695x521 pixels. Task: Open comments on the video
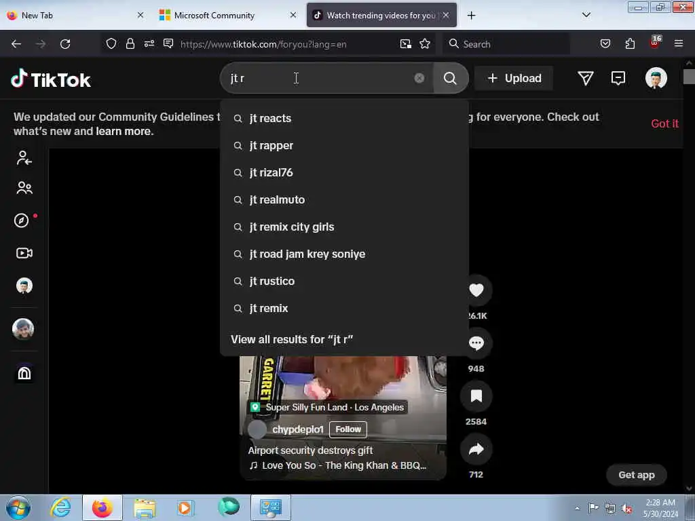click(476, 343)
